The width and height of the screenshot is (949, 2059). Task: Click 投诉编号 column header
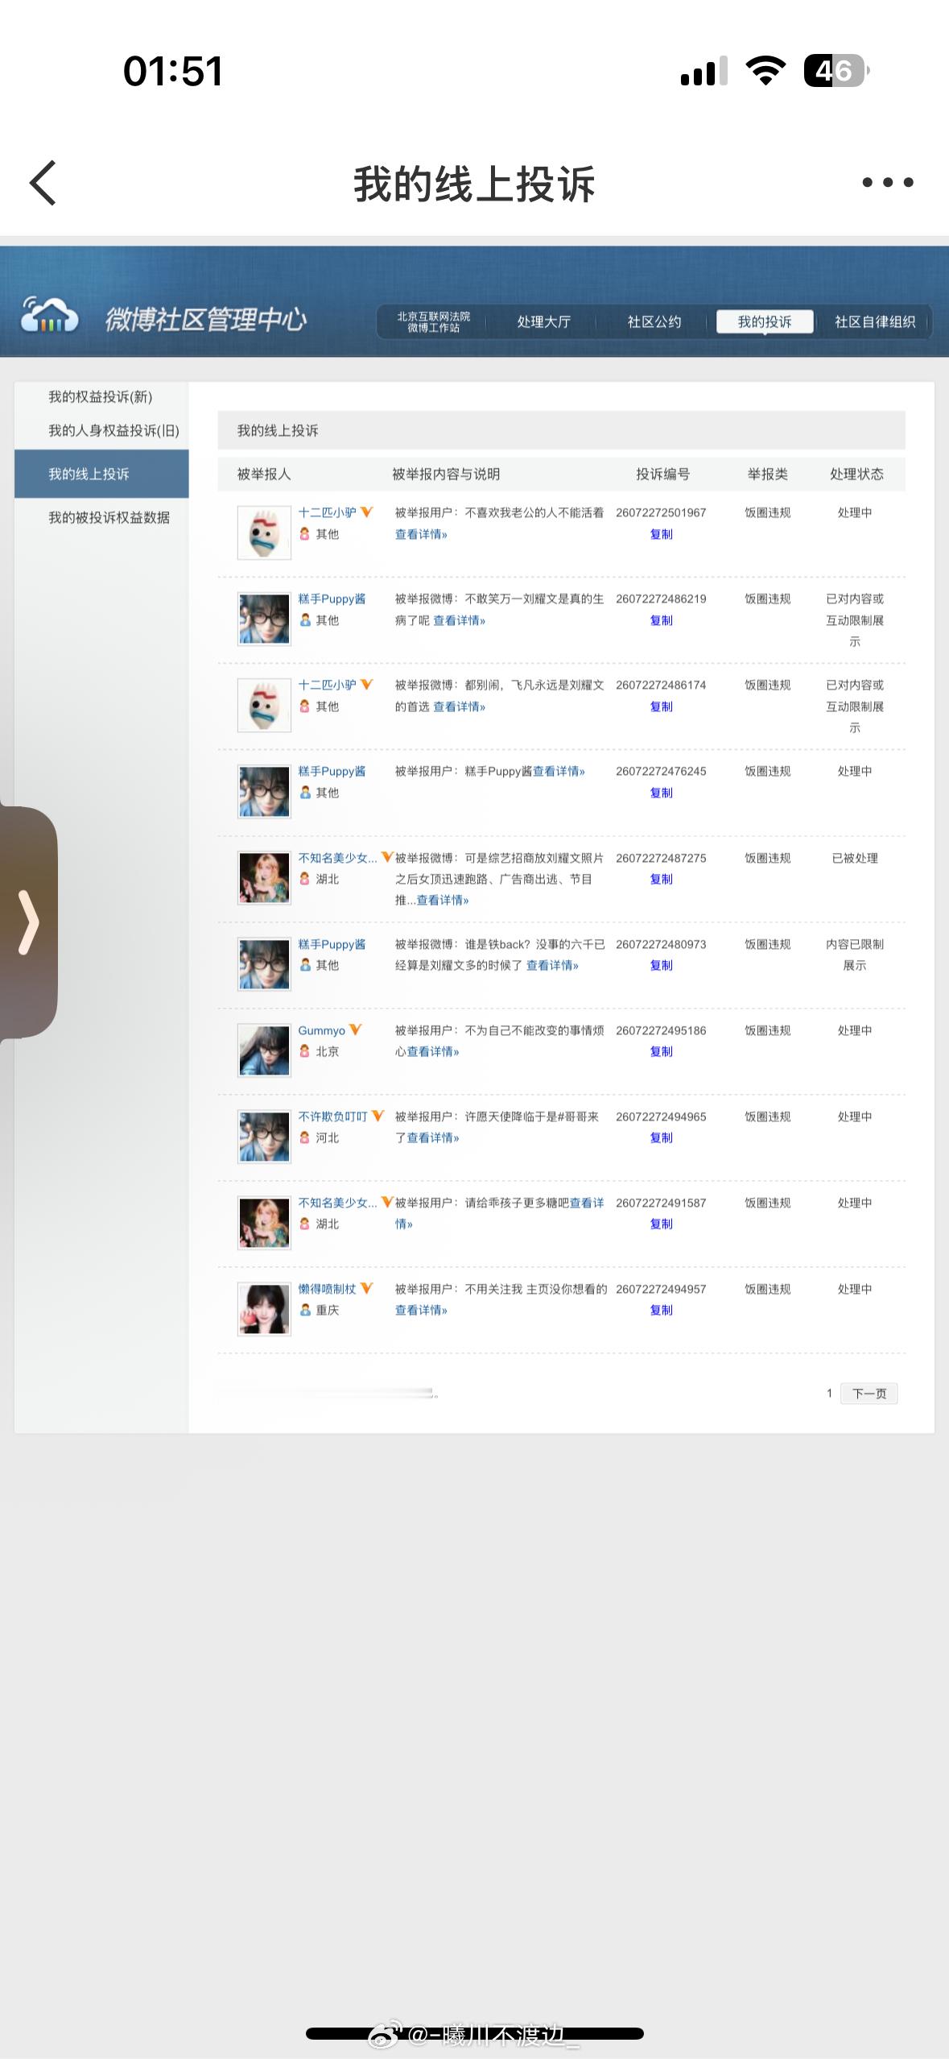pos(662,474)
